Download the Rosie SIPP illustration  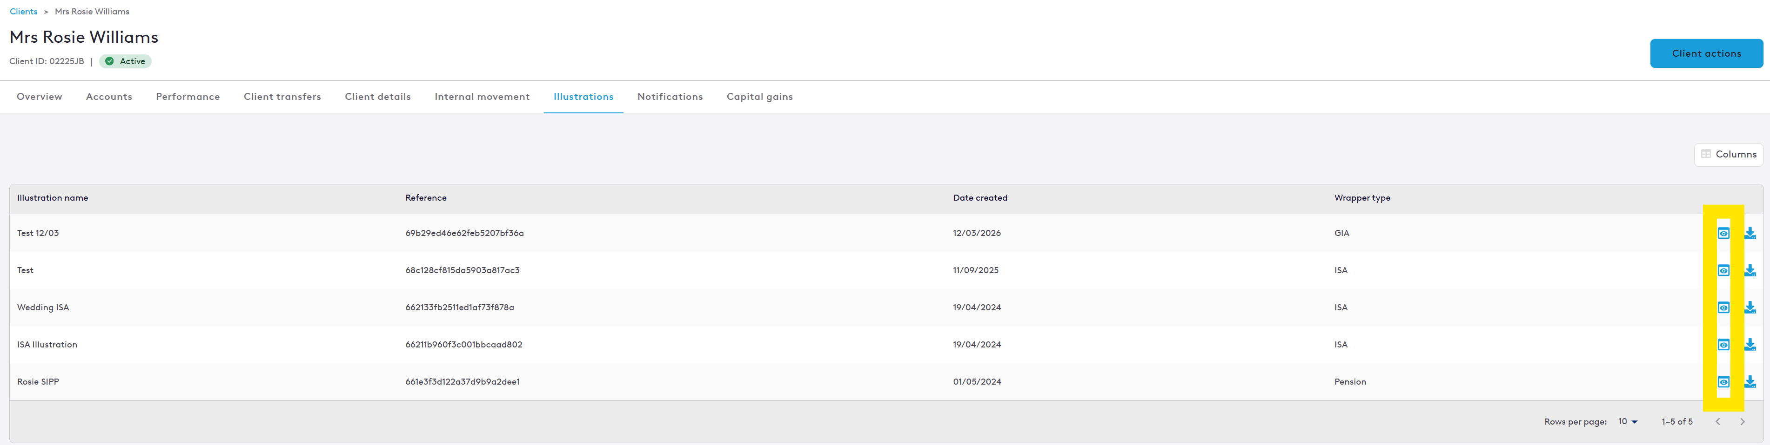pyautogui.click(x=1750, y=382)
